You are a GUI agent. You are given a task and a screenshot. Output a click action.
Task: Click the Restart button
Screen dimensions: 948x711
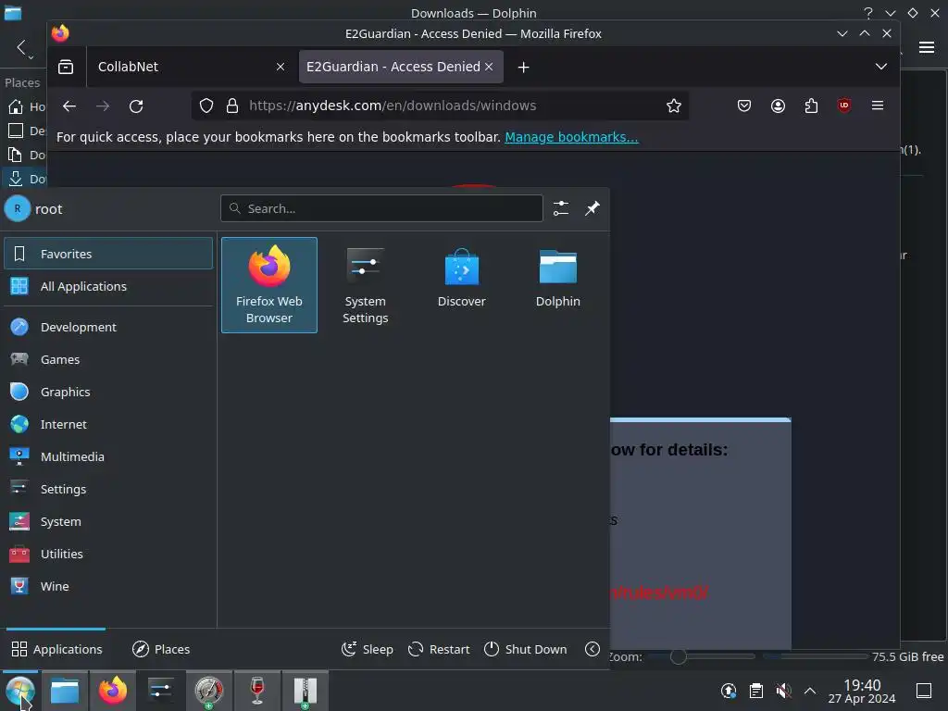[439, 649]
